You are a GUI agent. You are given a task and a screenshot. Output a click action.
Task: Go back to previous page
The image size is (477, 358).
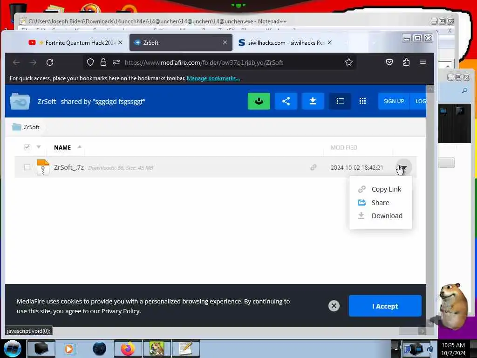16,62
